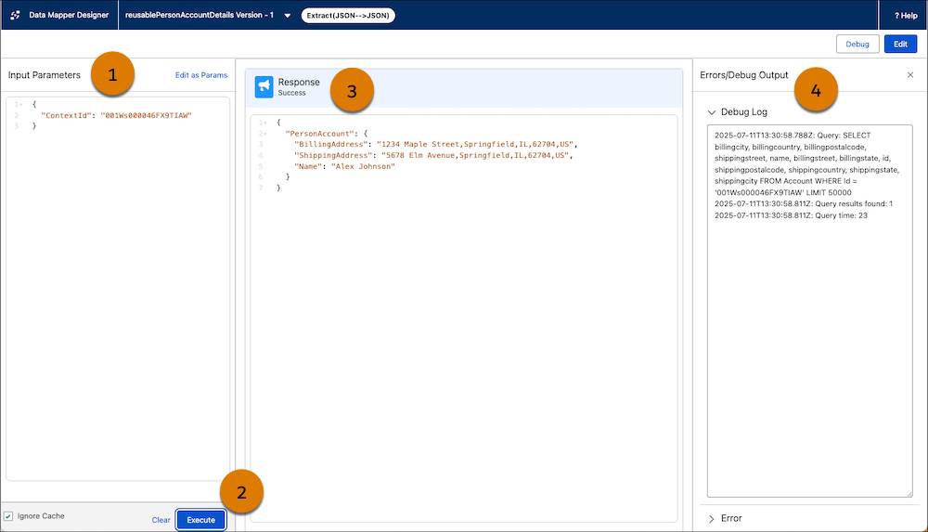Viewport: 928px width, 532px height.
Task: Collapse the Debug Log section
Action: click(712, 112)
